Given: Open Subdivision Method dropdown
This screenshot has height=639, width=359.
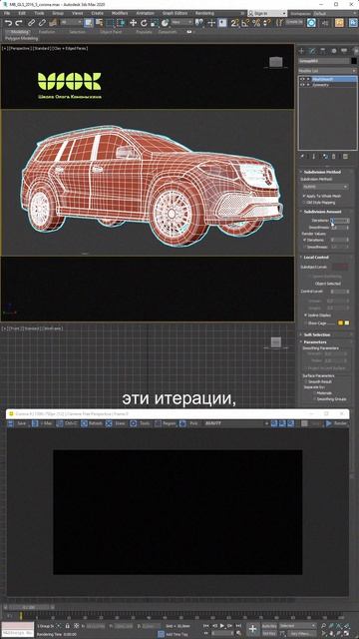Looking at the screenshot, I should tap(325, 187).
